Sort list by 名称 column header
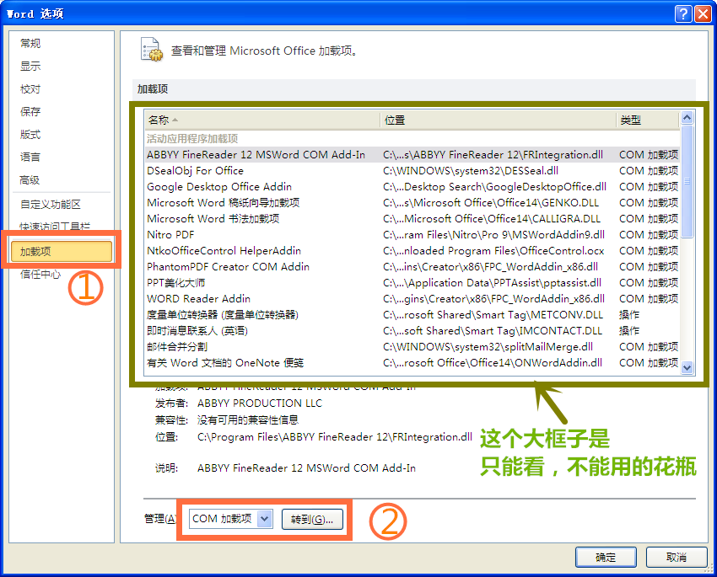This screenshot has height=577, width=717. (x=262, y=120)
